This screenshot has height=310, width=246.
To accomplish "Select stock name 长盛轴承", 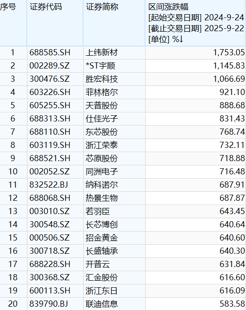I will tap(102, 251).
